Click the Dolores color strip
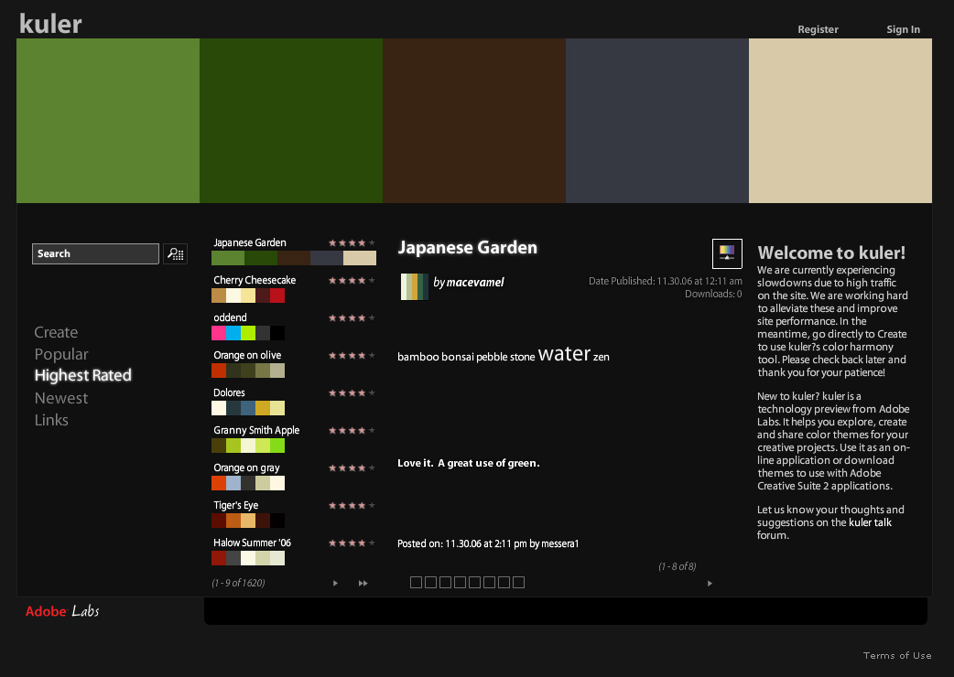 [248, 408]
